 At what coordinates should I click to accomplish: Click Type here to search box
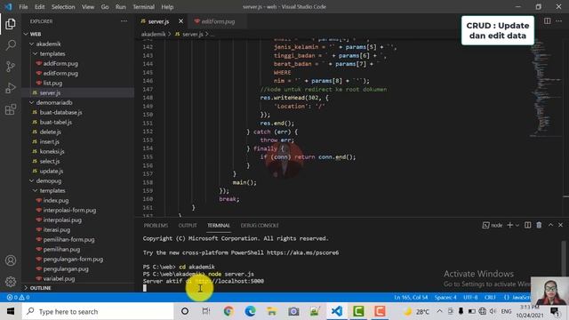pos(98,311)
